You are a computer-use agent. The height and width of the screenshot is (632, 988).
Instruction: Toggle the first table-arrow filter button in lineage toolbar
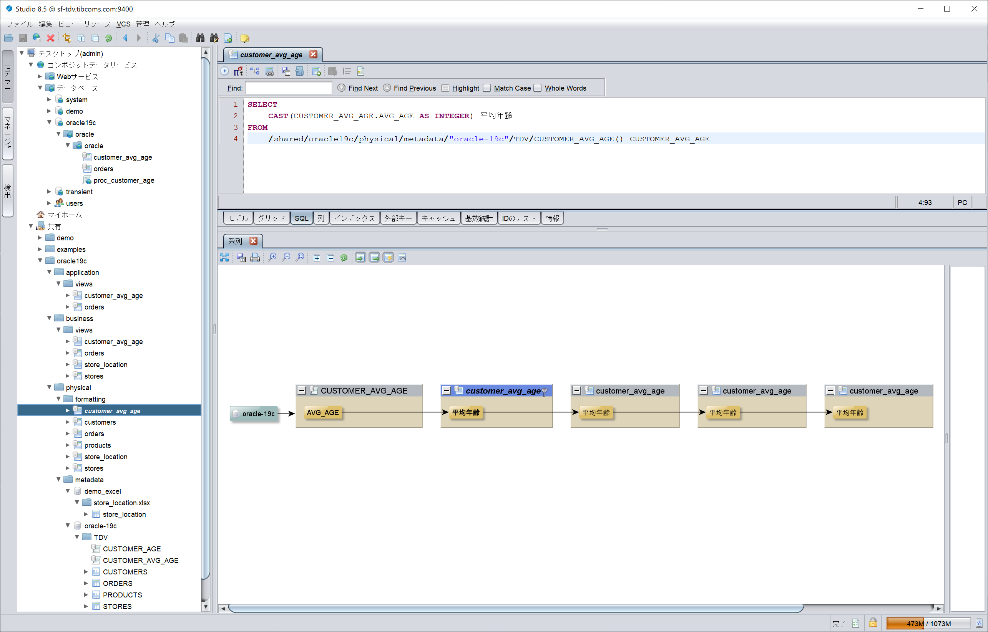[360, 257]
